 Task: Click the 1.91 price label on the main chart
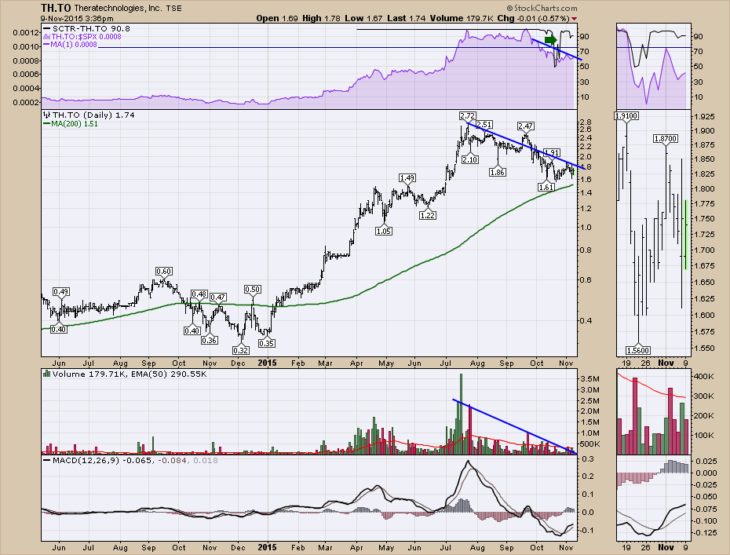(552, 153)
